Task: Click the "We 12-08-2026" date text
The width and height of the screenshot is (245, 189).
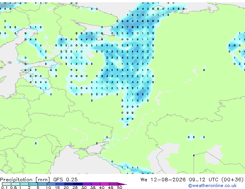Action: click(x=163, y=180)
